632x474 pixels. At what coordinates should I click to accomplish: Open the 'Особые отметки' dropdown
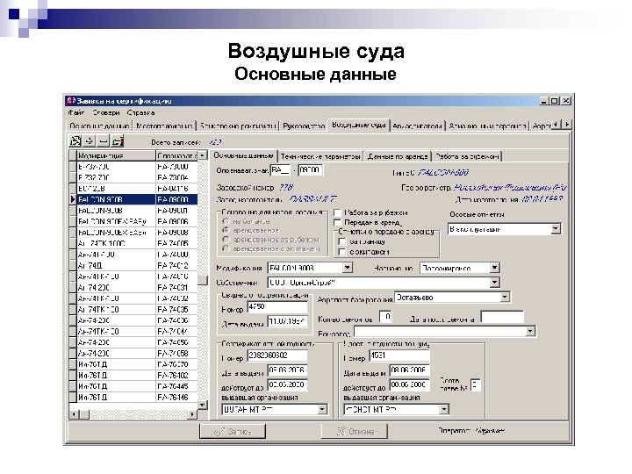point(556,229)
